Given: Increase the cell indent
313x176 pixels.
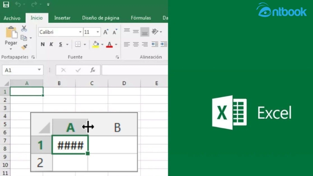Looking at the screenshot, I should pos(164,44).
